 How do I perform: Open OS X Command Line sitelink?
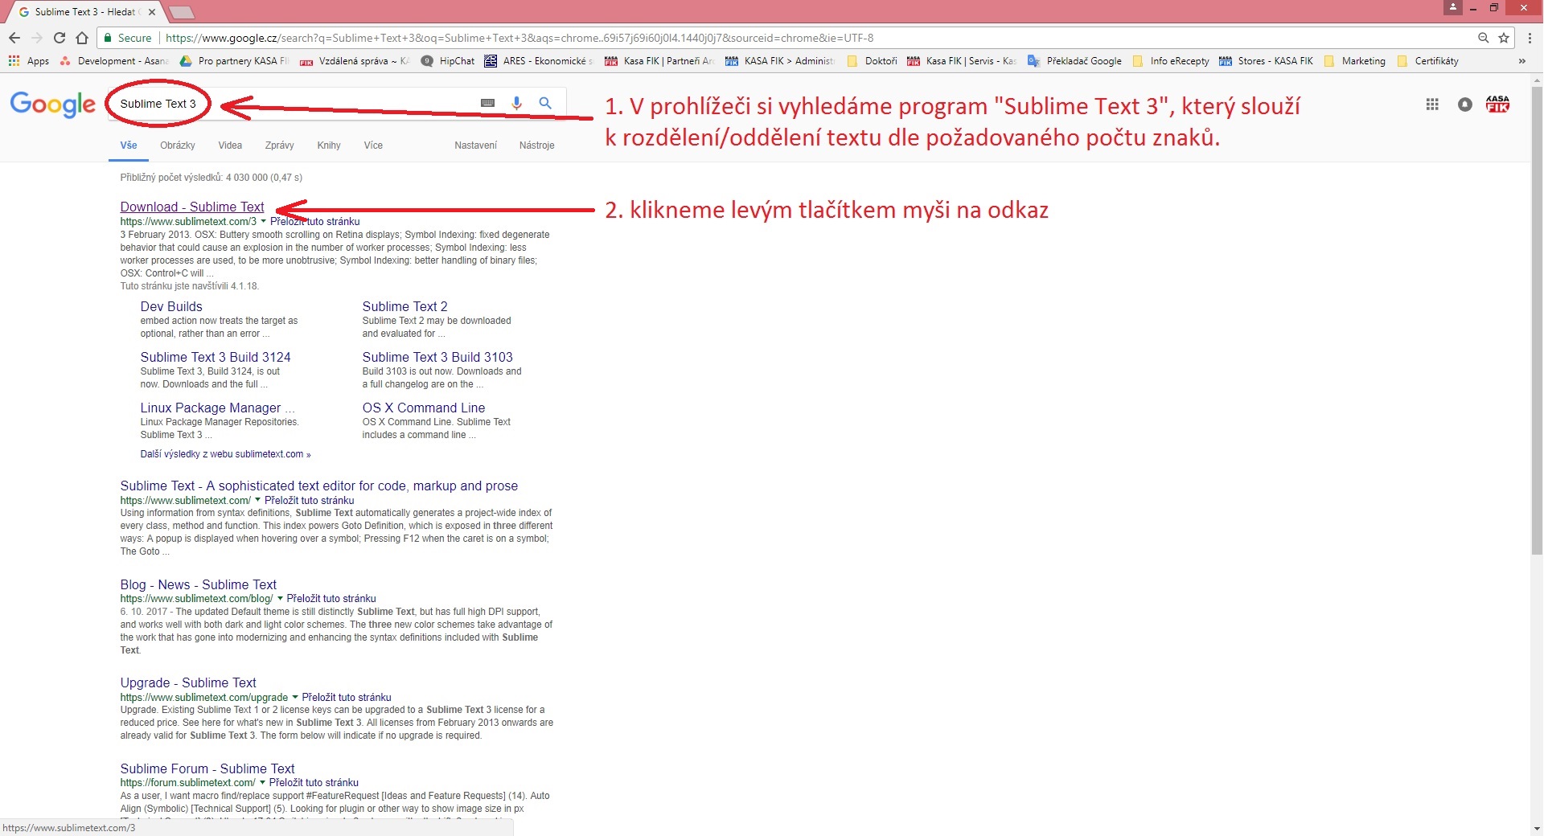click(424, 408)
